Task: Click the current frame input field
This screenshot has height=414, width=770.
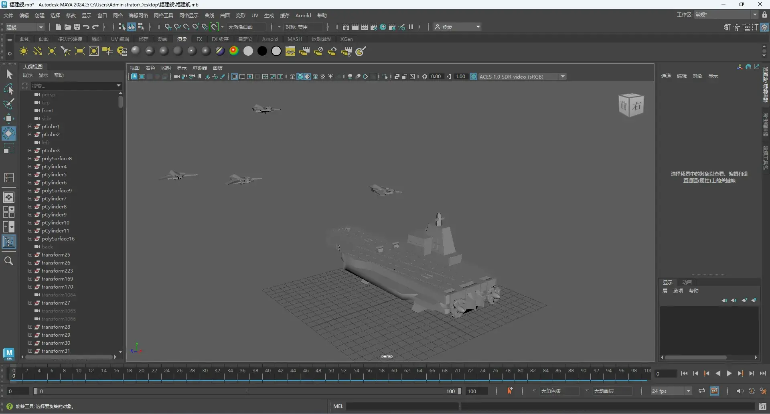Action: [665, 374]
